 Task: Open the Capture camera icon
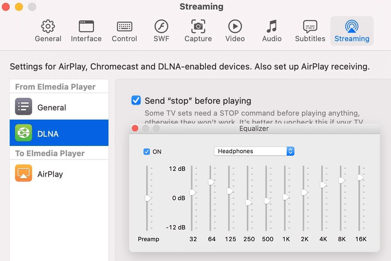click(x=198, y=26)
